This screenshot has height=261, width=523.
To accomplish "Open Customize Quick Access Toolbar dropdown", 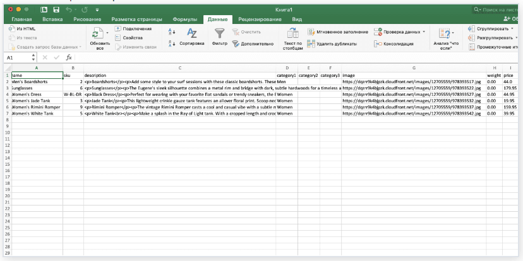I will tap(97, 10).
